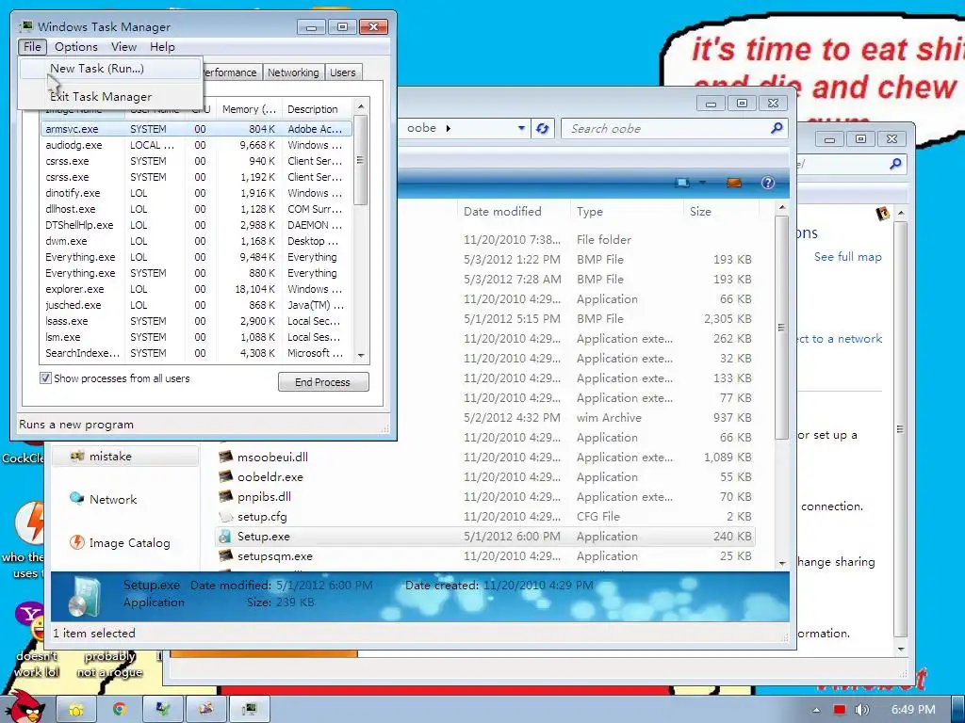Select the setupsqm.exe file

[x=485, y=555]
